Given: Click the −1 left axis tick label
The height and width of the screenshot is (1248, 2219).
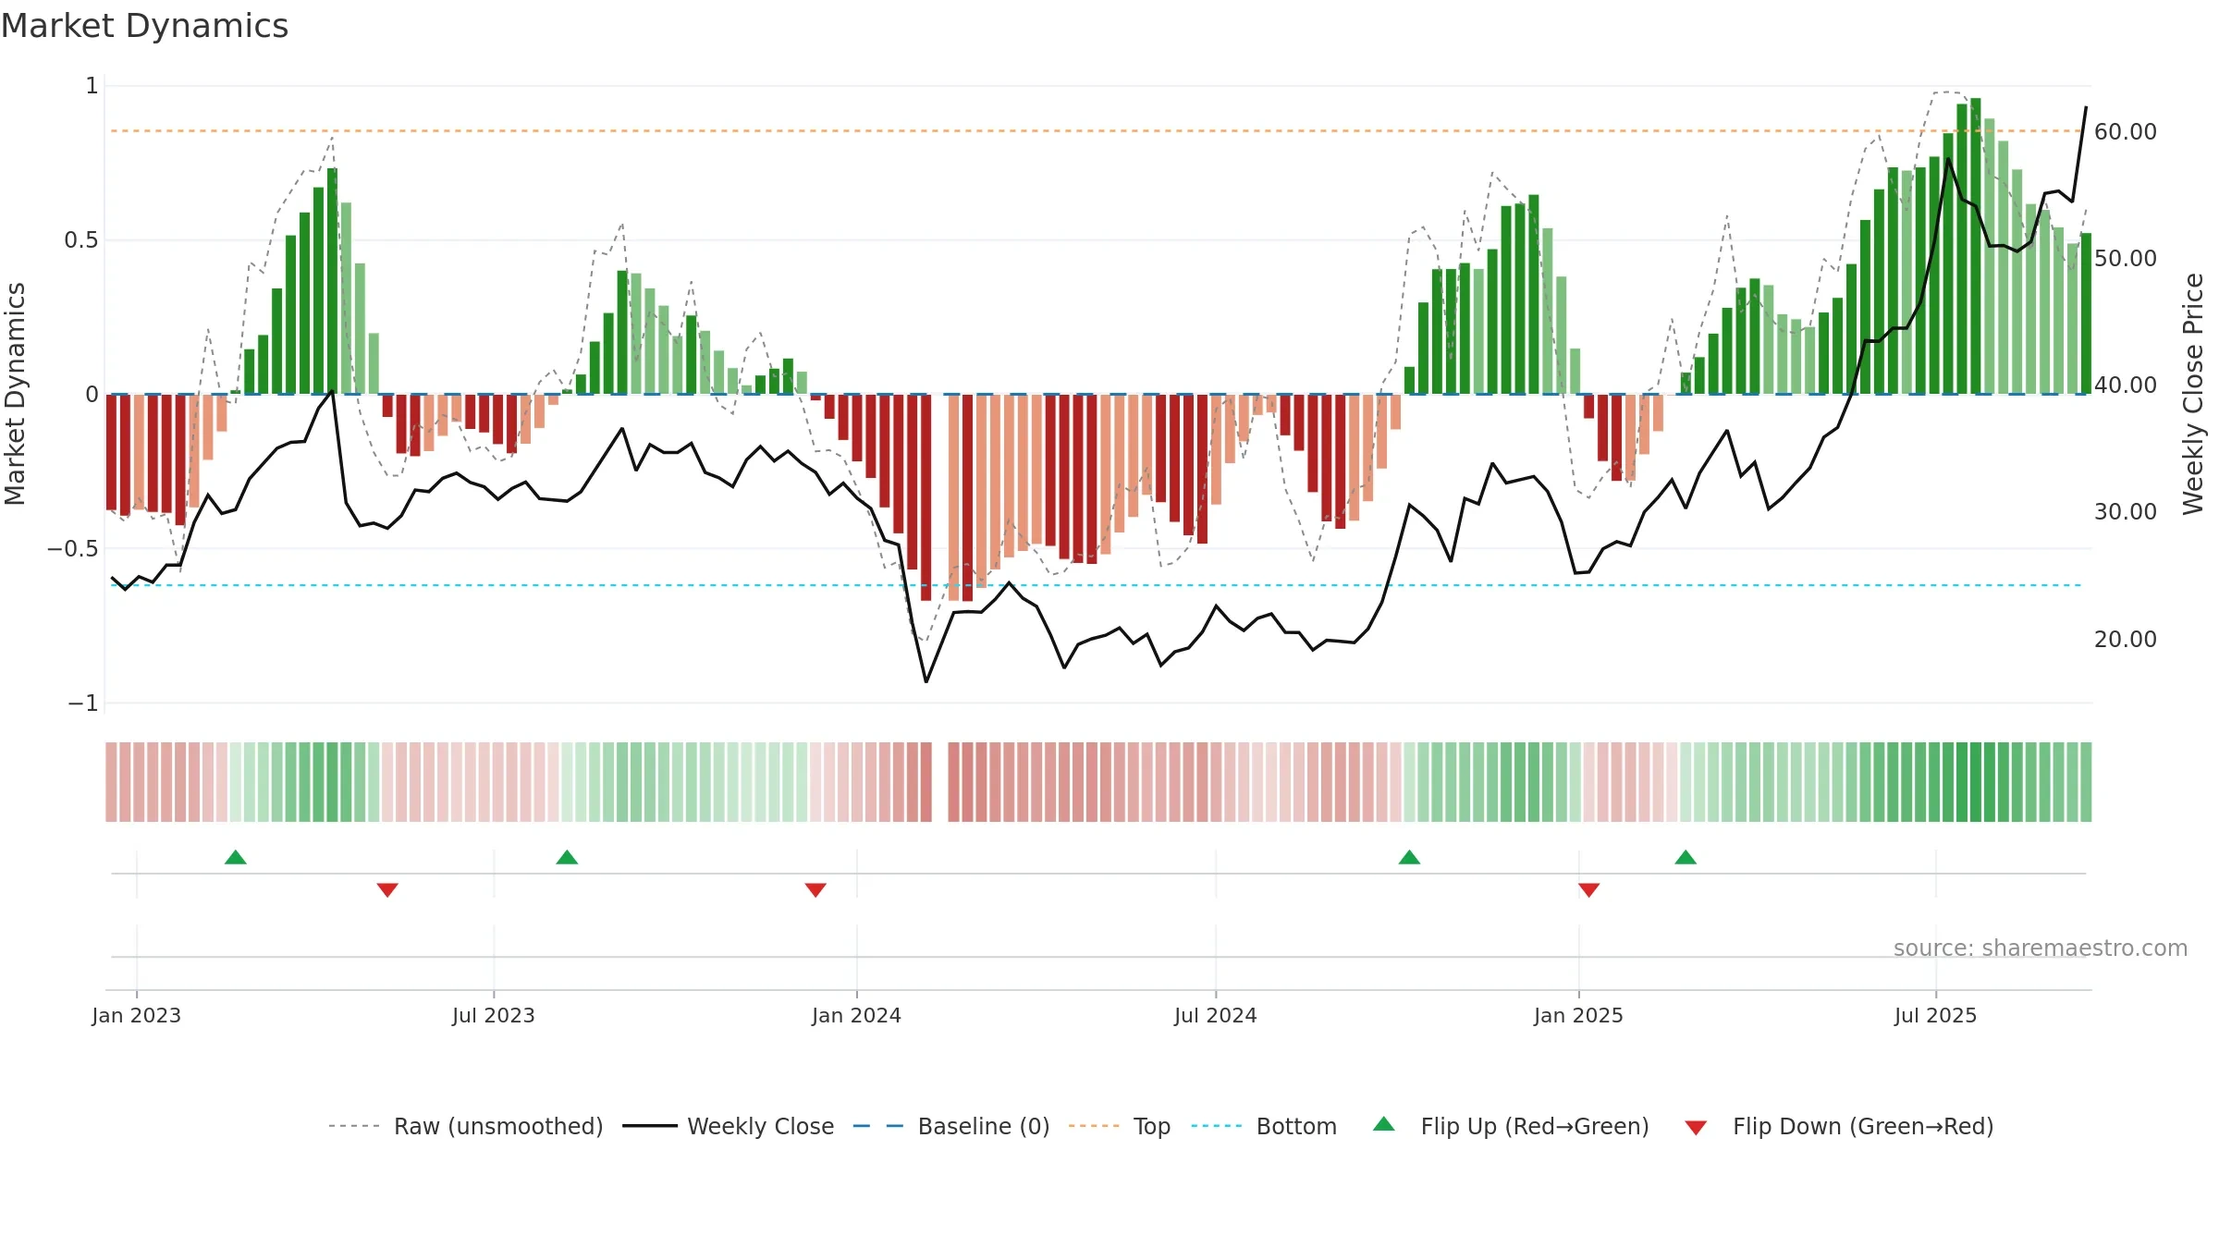Looking at the screenshot, I should [x=83, y=704].
